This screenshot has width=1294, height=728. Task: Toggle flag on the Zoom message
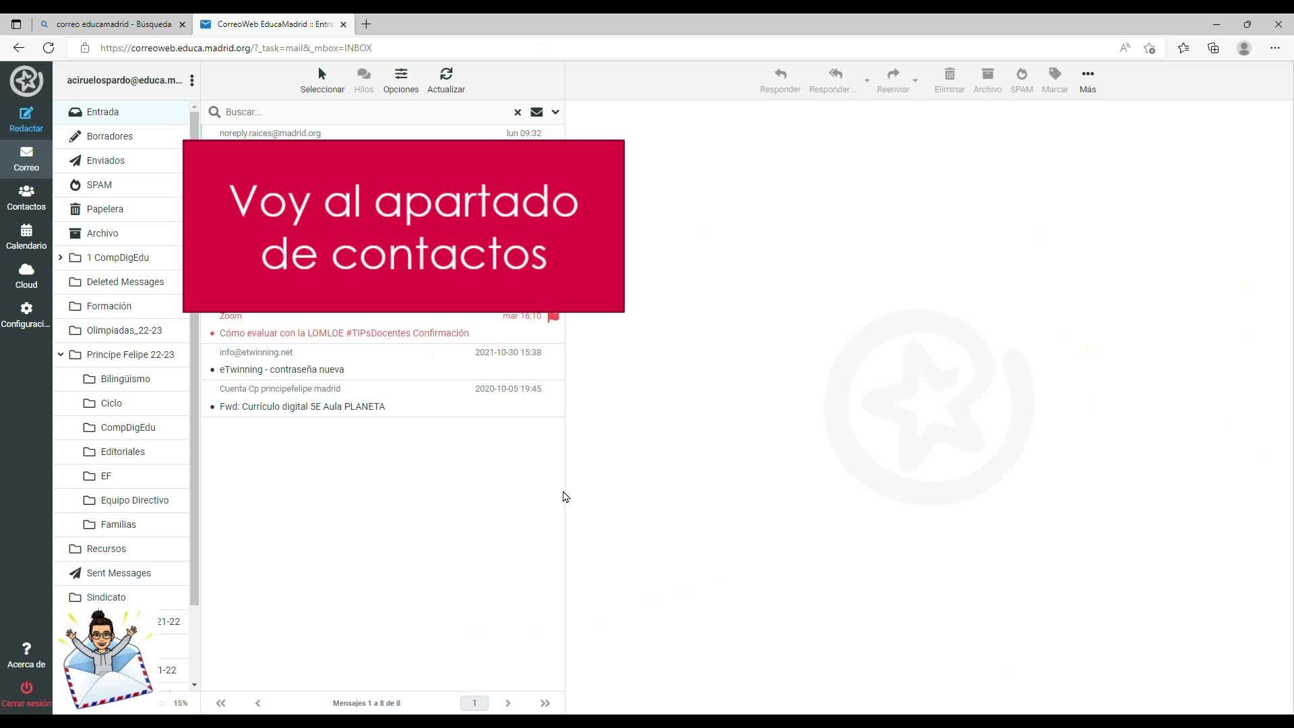pos(553,317)
